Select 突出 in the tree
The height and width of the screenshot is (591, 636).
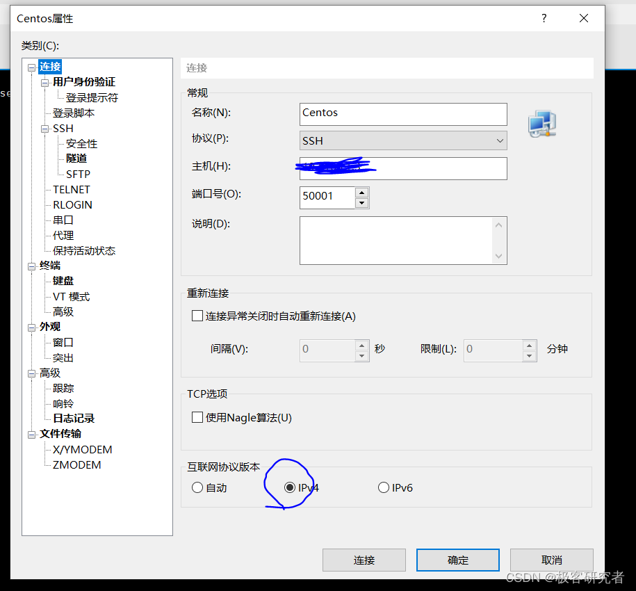coord(63,358)
